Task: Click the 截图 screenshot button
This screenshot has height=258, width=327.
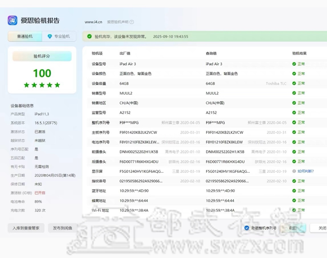Action: [x=293, y=228]
